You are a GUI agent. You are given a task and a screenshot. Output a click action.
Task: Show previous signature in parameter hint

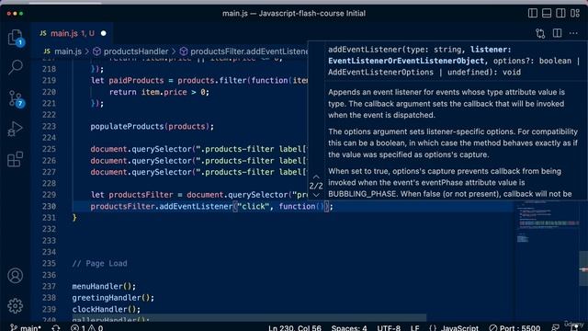point(316,177)
